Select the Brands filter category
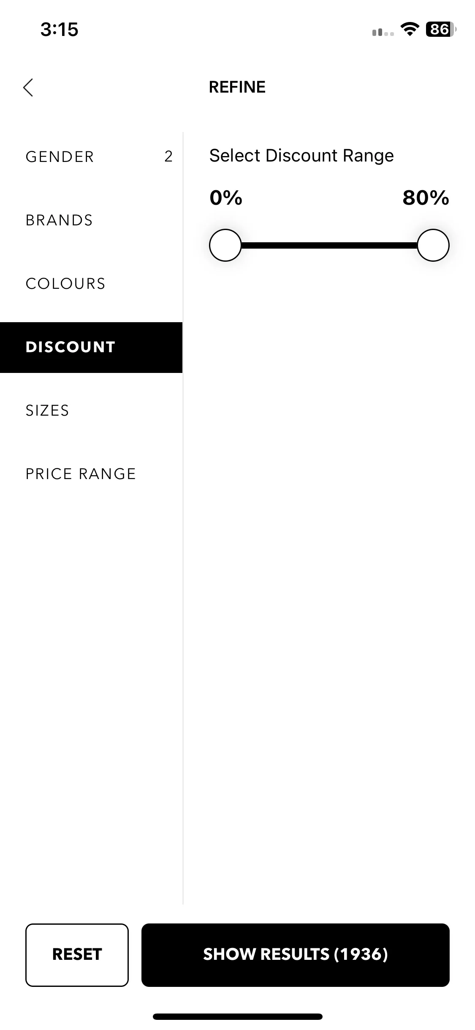Viewport: 475px width, 1030px height. point(91,220)
